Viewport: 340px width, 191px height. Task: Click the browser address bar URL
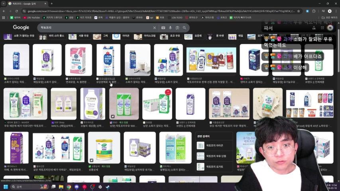[161, 11]
